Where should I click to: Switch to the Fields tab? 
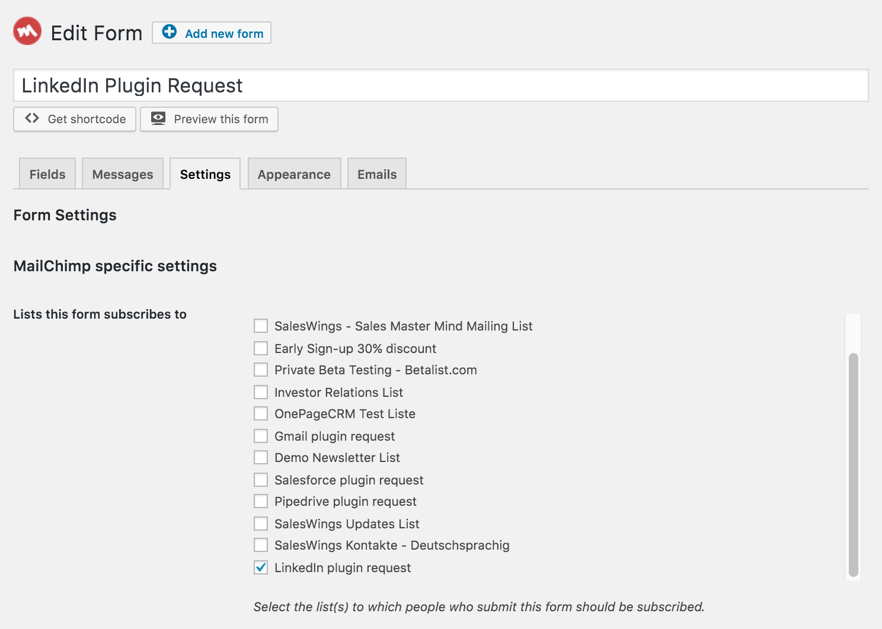(47, 174)
